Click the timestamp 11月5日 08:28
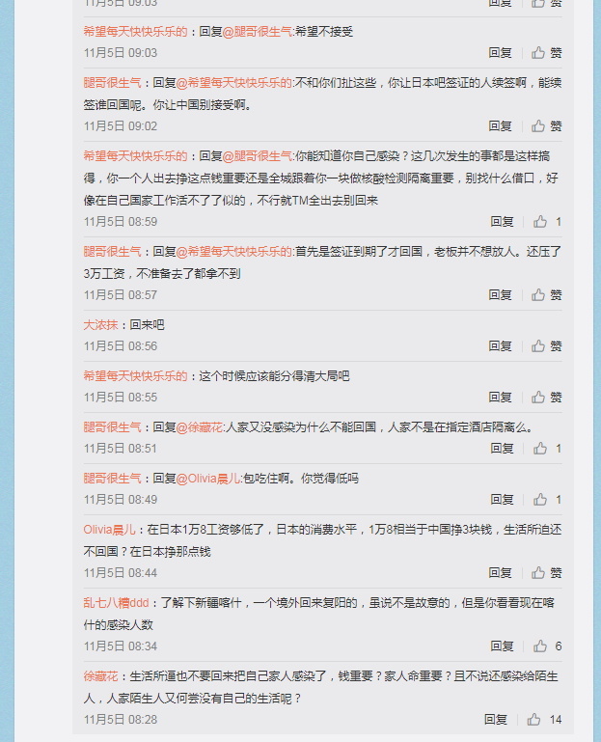This screenshot has height=742, width=601. [x=121, y=719]
